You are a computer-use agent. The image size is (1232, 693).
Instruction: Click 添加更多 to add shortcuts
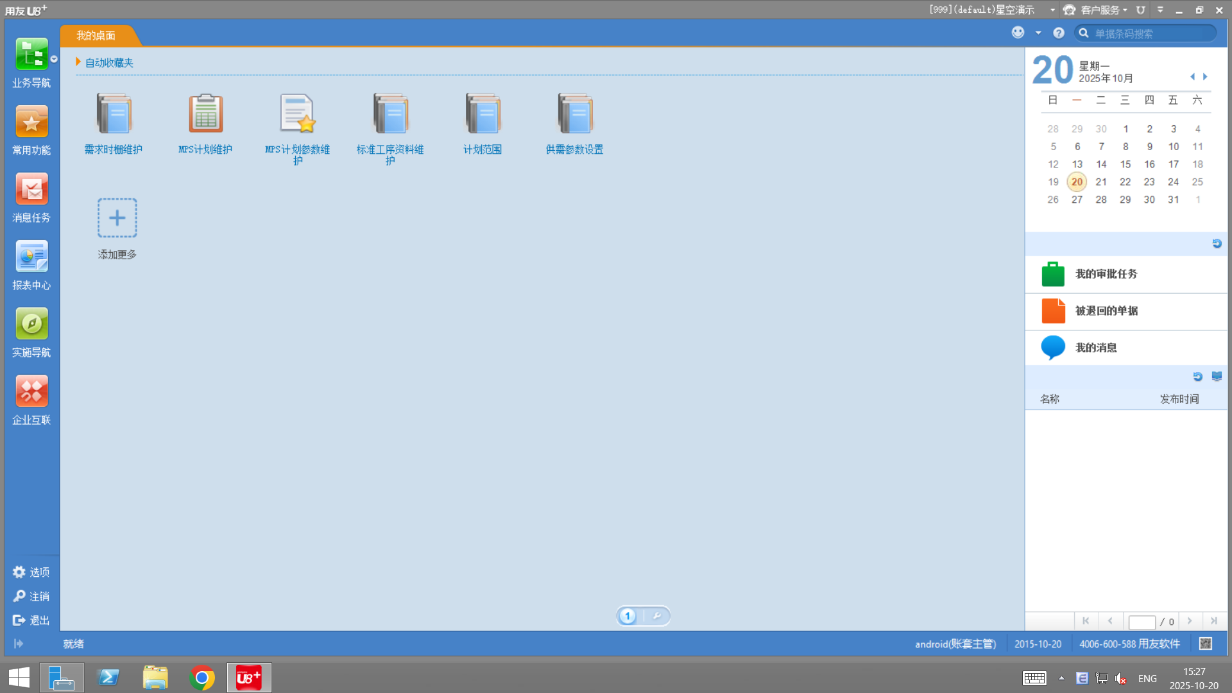coord(117,218)
